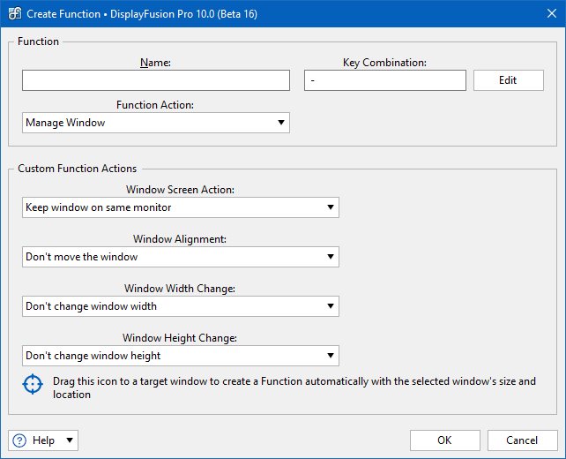Image resolution: width=566 pixels, height=459 pixels.
Task: Focus the Name text field
Action: [x=156, y=80]
